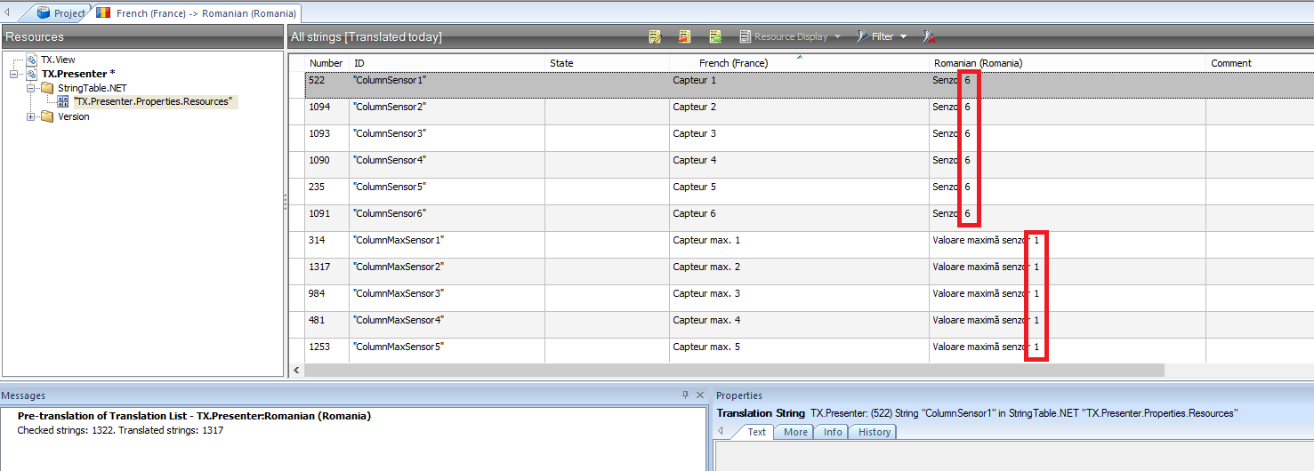Click the TX.View module icon
Screen dimensions: 1314x471
pyautogui.click(x=32, y=60)
